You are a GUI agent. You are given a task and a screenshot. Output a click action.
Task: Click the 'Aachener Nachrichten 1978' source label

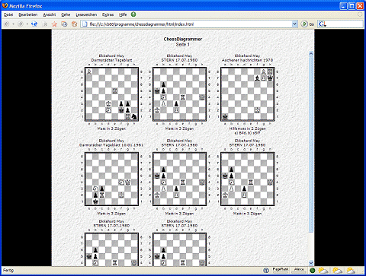point(247,60)
